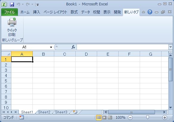Click cell C3 in the grid

pyautogui.click(x=65, y=70)
